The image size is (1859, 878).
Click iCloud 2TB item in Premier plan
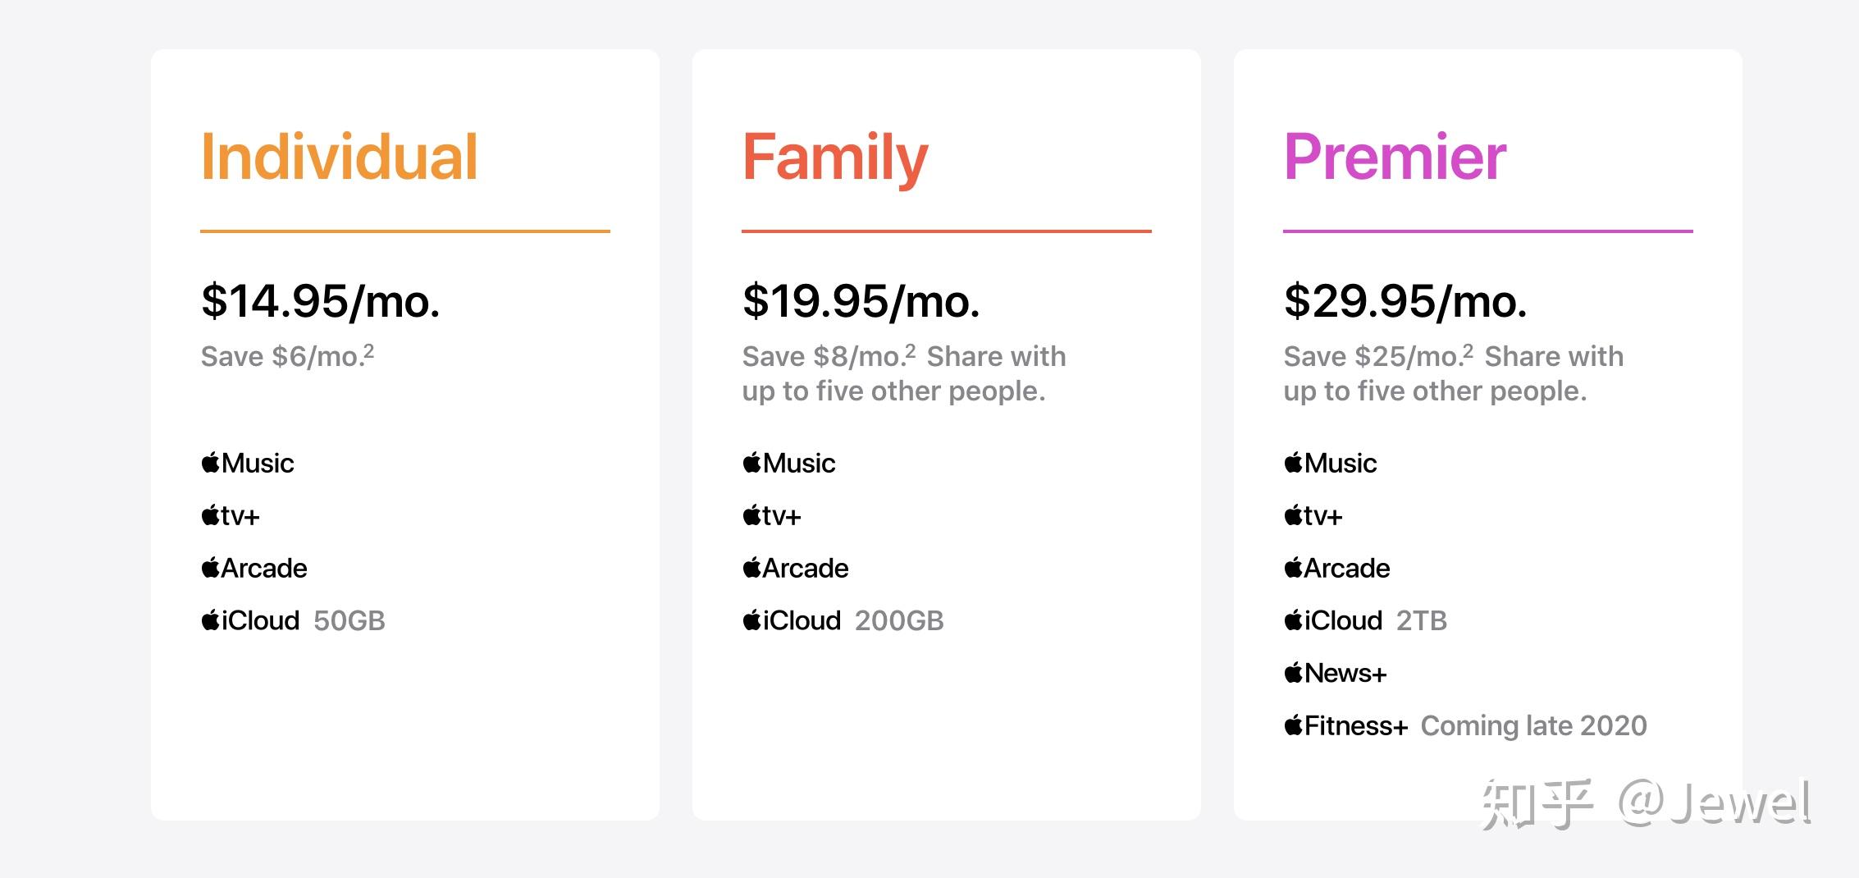coord(1366,620)
